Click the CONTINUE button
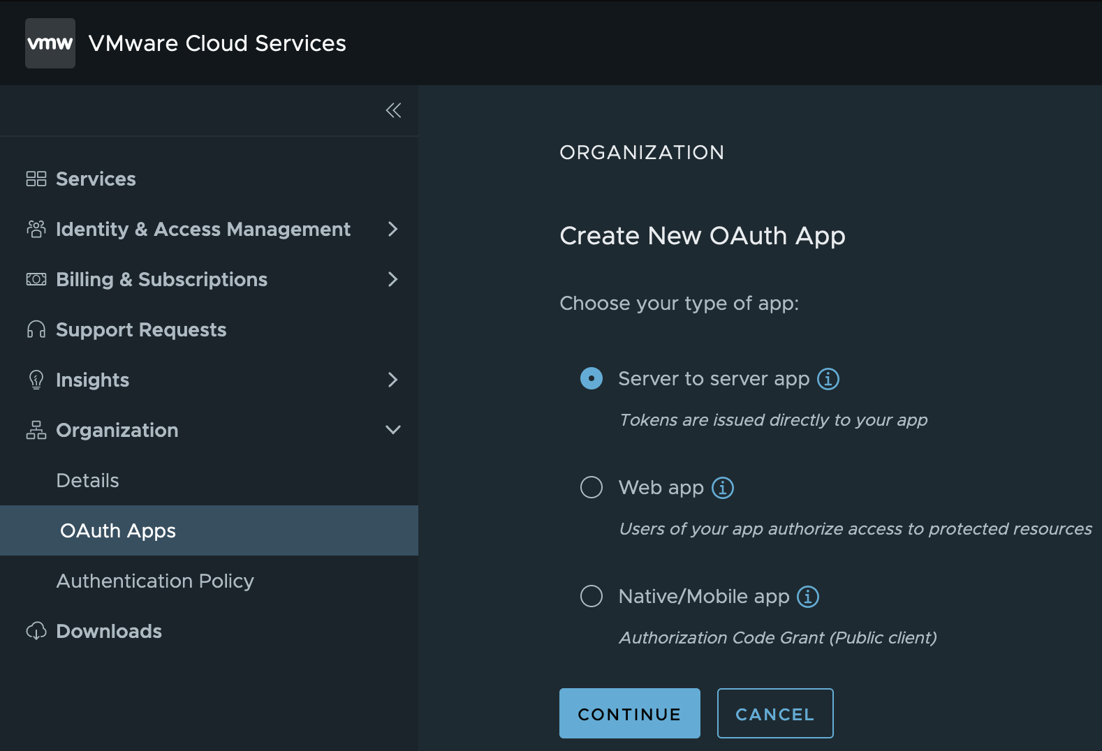 (x=630, y=713)
